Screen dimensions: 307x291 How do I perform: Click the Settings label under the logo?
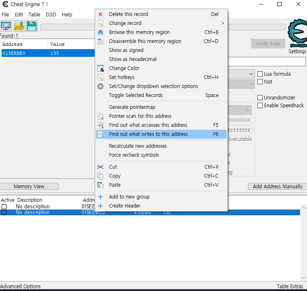click(297, 52)
